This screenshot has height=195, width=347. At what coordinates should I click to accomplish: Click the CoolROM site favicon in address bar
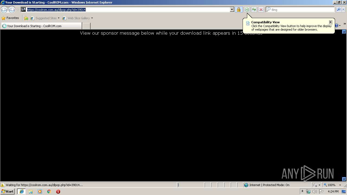click(x=24, y=9)
